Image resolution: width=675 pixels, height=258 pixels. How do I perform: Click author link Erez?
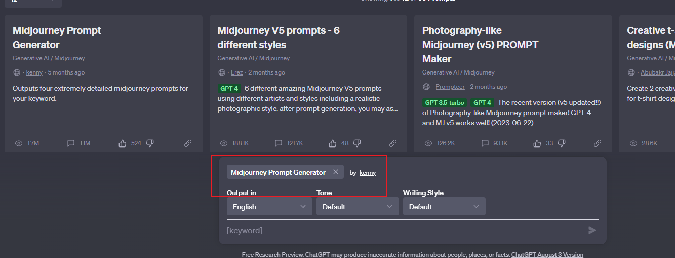(x=236, y=72)
